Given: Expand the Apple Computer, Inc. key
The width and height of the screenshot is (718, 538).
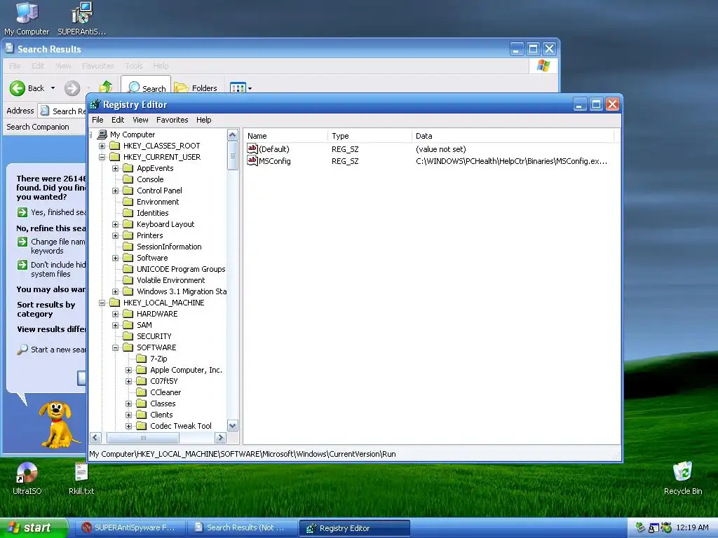Looking at the screenshot, I should [x=129, y=370].
